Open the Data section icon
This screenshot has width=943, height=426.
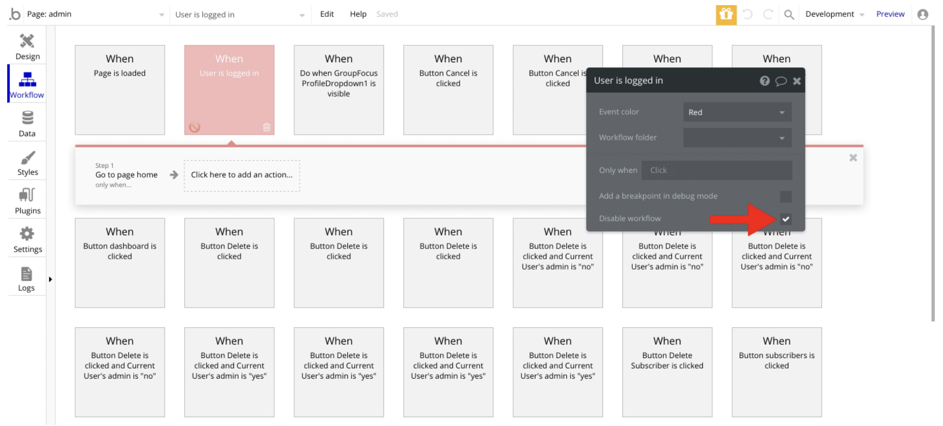pos(27,123)
